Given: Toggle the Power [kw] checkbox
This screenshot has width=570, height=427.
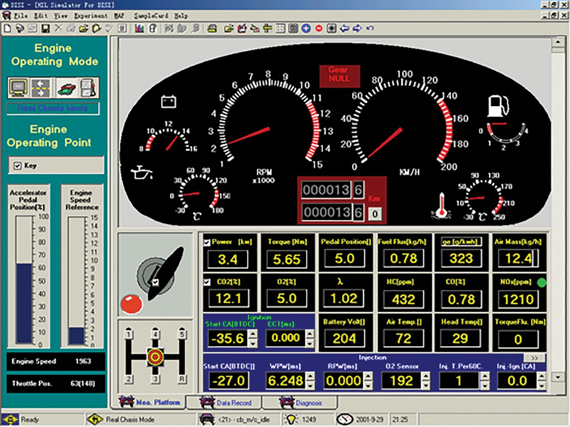Looking at the screenshot, I should 207,242.
